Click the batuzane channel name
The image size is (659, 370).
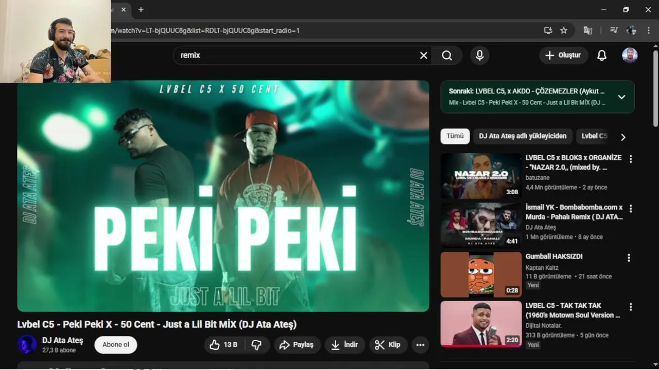pos(537,178)
